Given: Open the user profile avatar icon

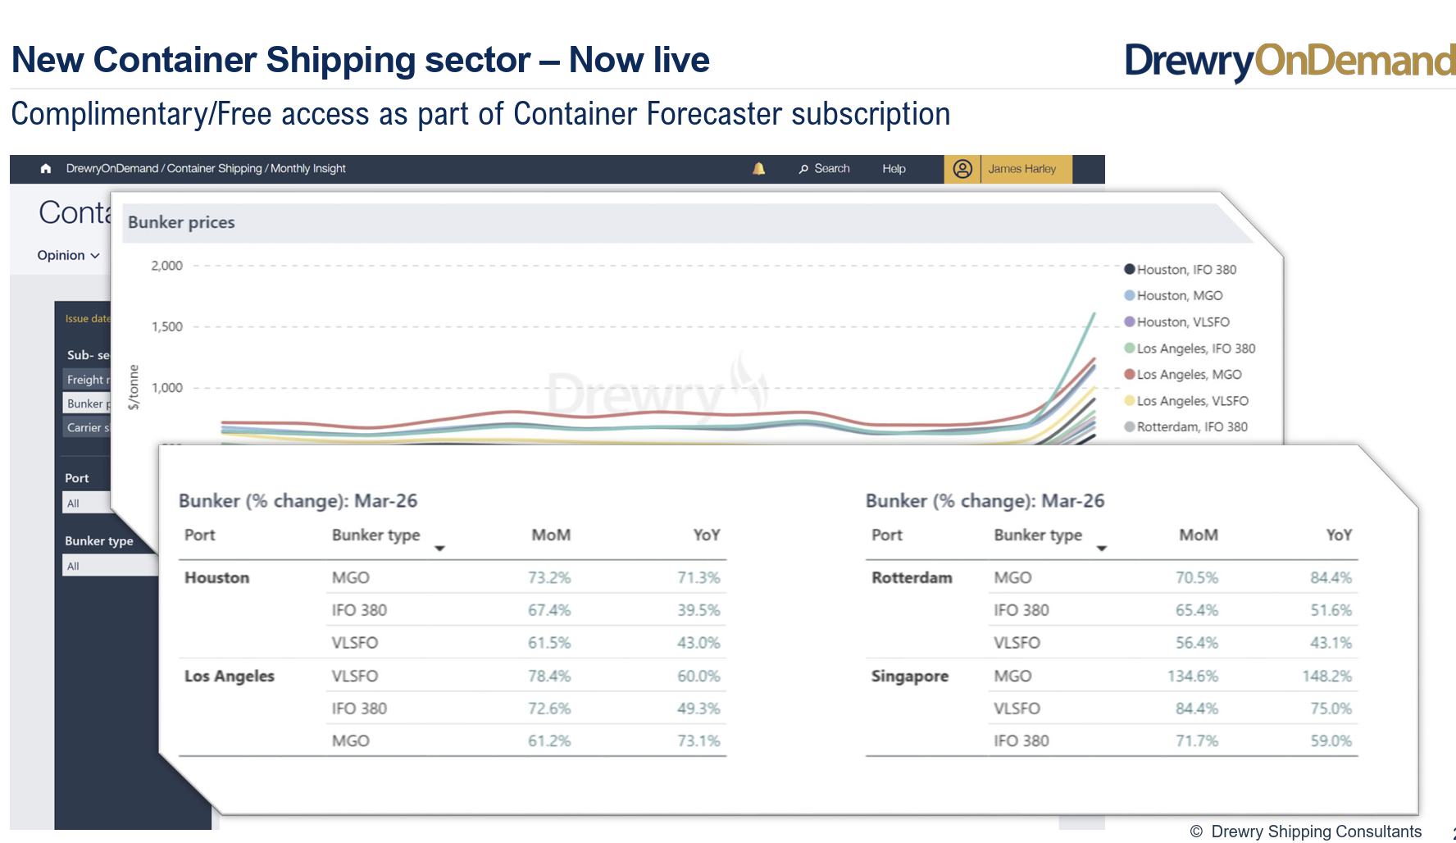Looking at the screenshot, I should tap(962, 169).
